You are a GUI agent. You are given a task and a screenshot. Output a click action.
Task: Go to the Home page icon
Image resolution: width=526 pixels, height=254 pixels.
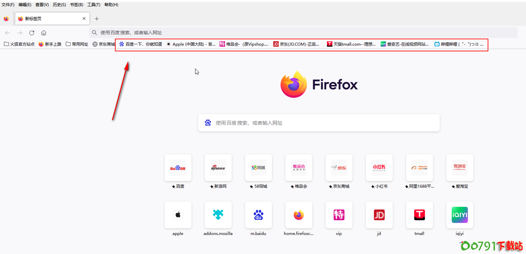click(44, 33)
